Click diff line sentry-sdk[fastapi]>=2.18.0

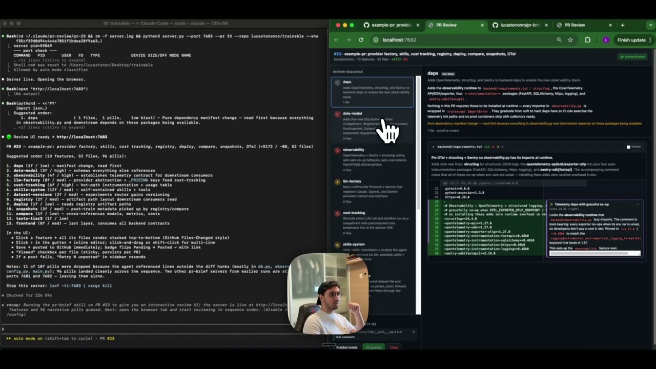[470, 253]
